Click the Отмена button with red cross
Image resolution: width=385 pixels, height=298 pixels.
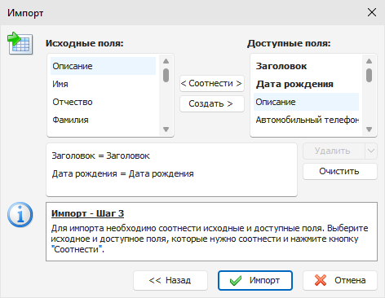(340, 280)
